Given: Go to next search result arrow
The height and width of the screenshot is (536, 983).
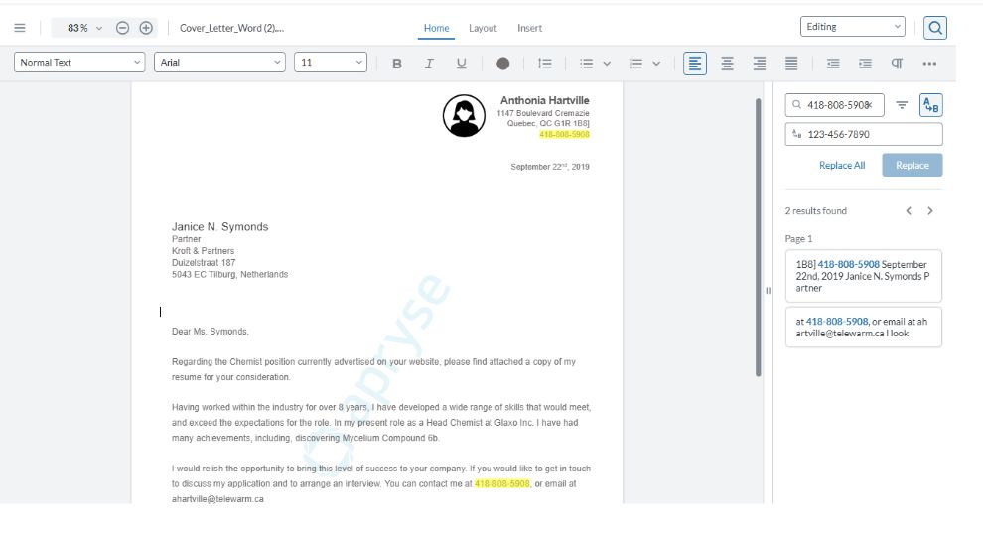Looking at the screenshot, I should pyautogui.click(x=930, y=211).
